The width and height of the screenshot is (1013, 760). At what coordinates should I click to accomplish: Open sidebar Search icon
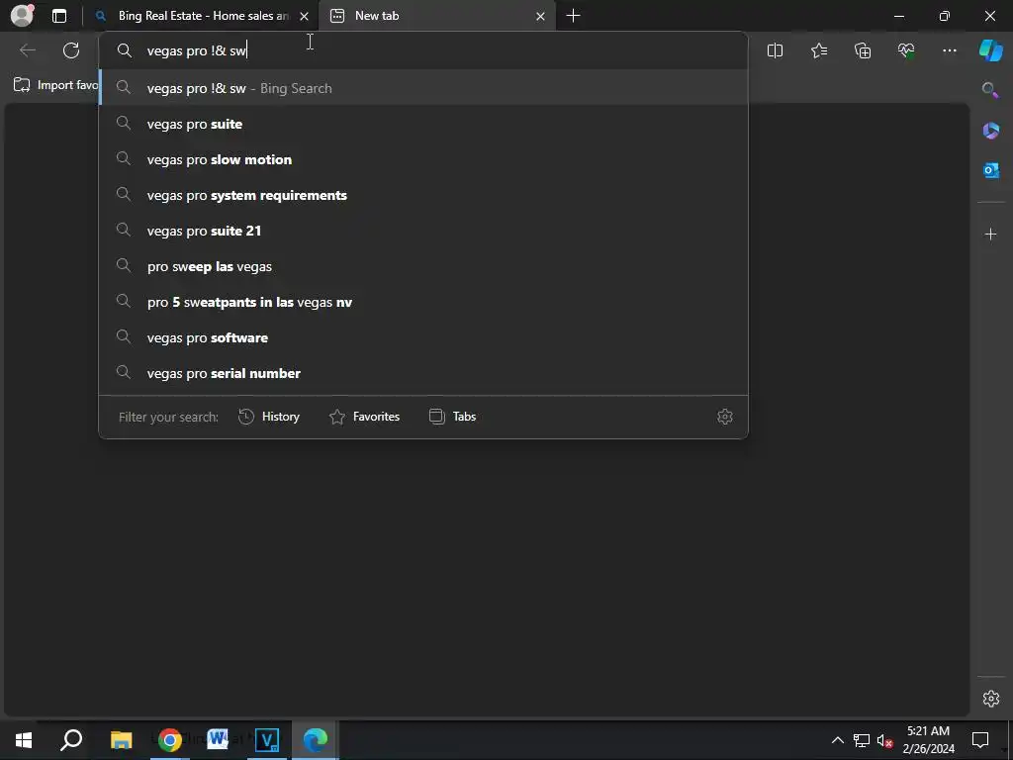pos(989,89)
